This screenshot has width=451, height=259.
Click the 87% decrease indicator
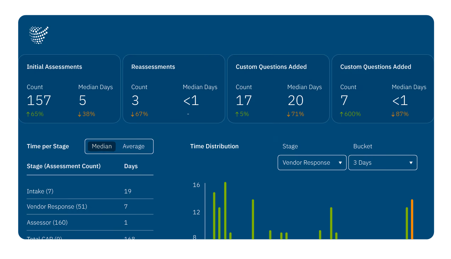400,114
